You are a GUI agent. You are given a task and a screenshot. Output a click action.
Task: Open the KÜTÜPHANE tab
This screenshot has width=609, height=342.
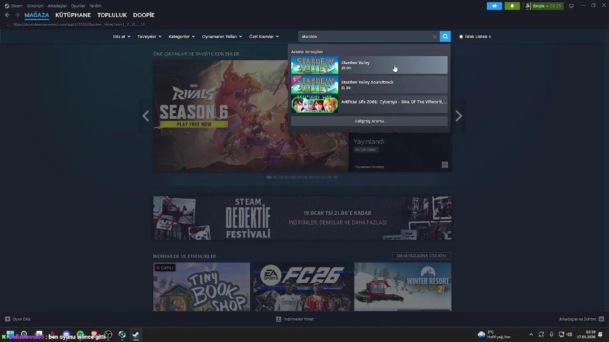[x=73, y=15]
